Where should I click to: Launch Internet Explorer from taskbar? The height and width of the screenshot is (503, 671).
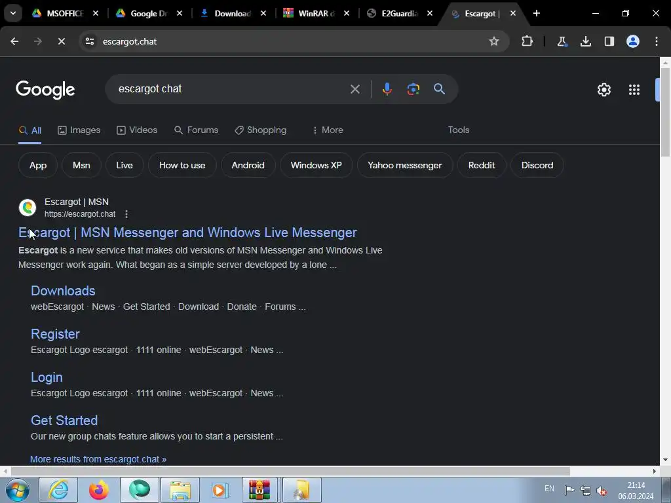pyautogui.click(x=58, y=490)
